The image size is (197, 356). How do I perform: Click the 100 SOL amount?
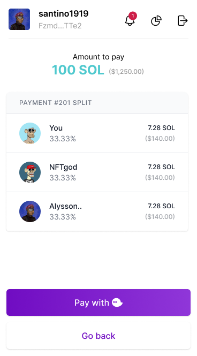pos(78,70)
